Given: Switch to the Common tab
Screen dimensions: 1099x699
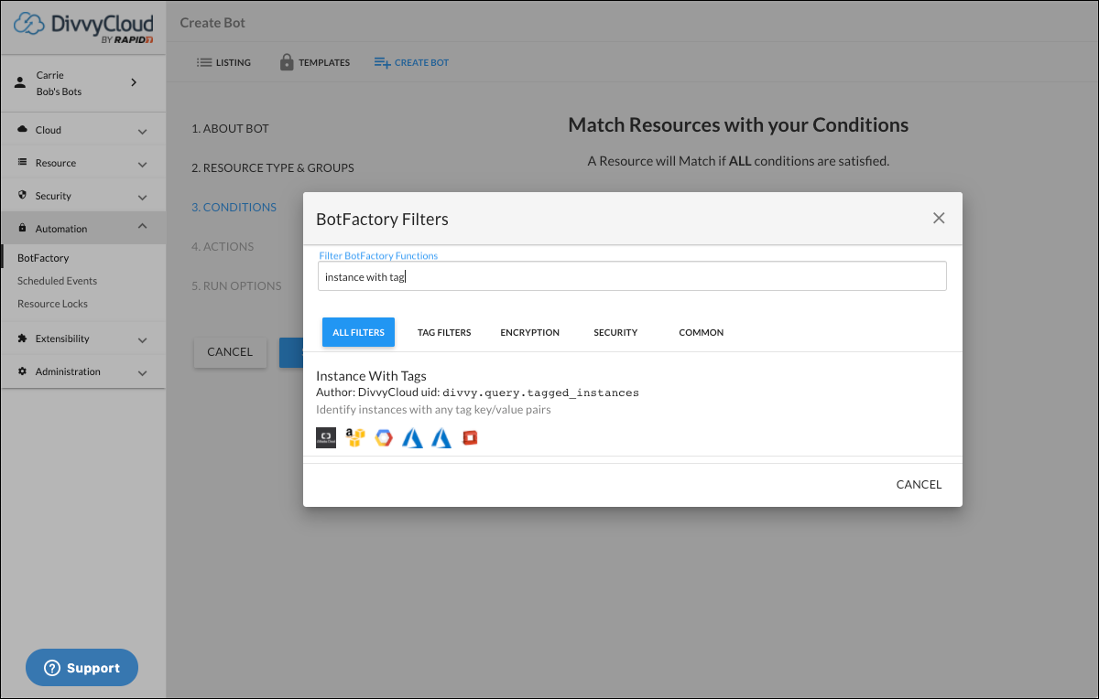Looking at the screenshot, I should coord(702,332).
